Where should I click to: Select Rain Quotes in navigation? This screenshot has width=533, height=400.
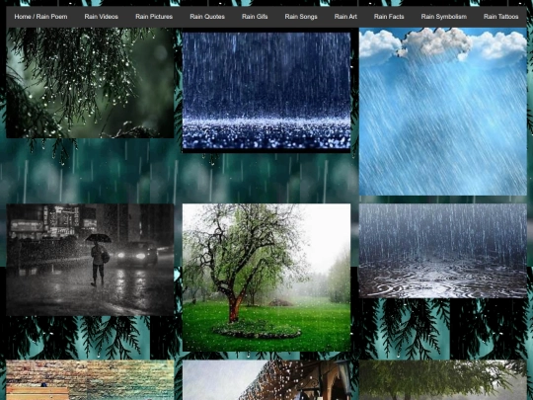(207, 17)
